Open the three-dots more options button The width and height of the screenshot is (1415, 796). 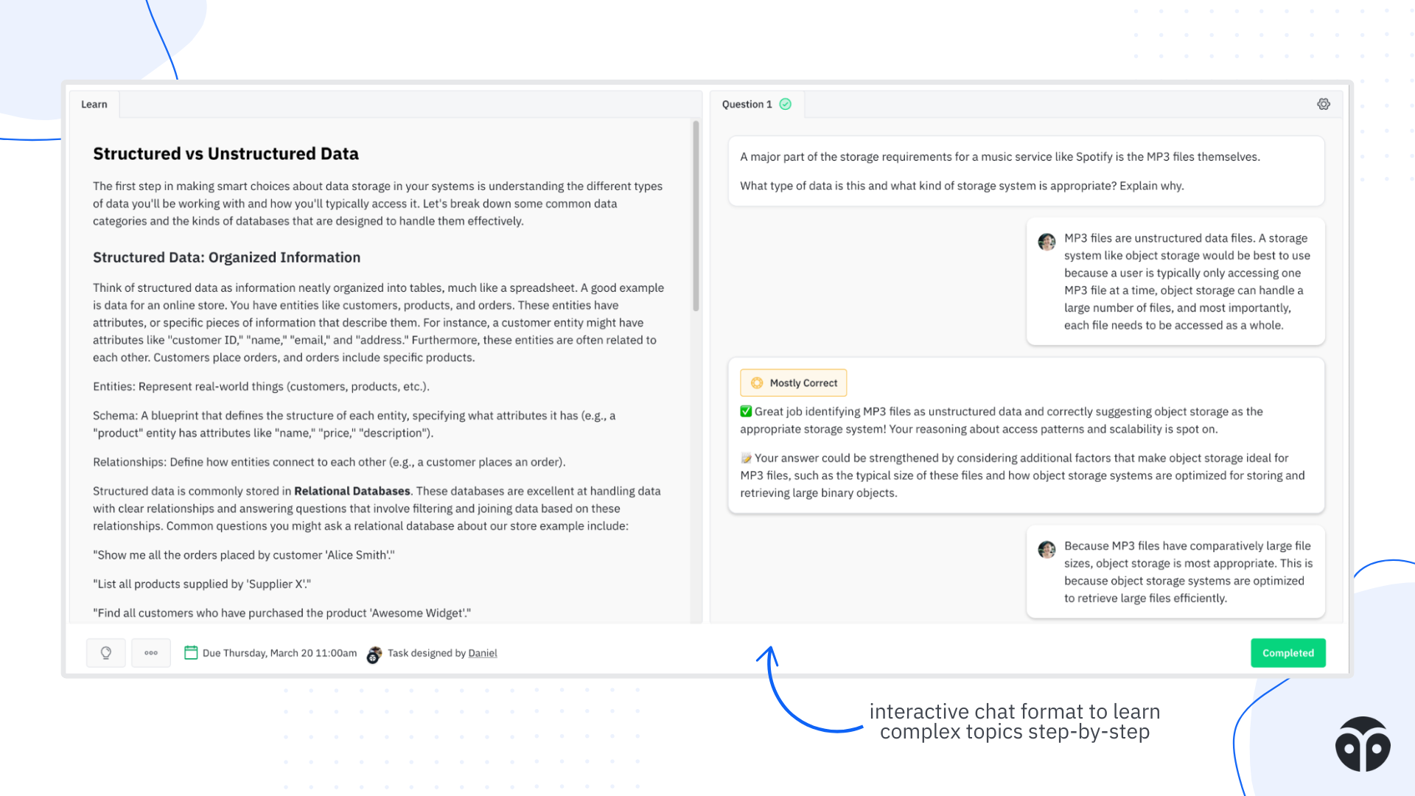151,653
